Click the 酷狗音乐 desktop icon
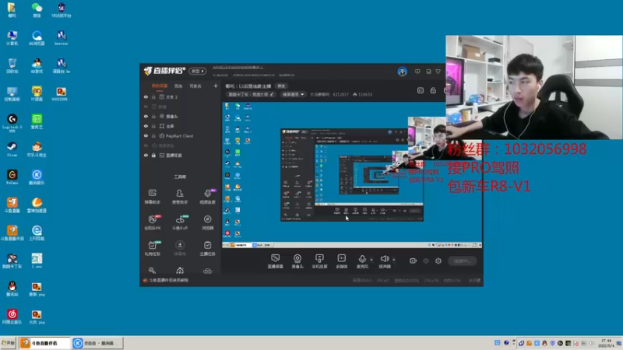The width and height of the screenshot is (623, 350). [x=37, y=177]
